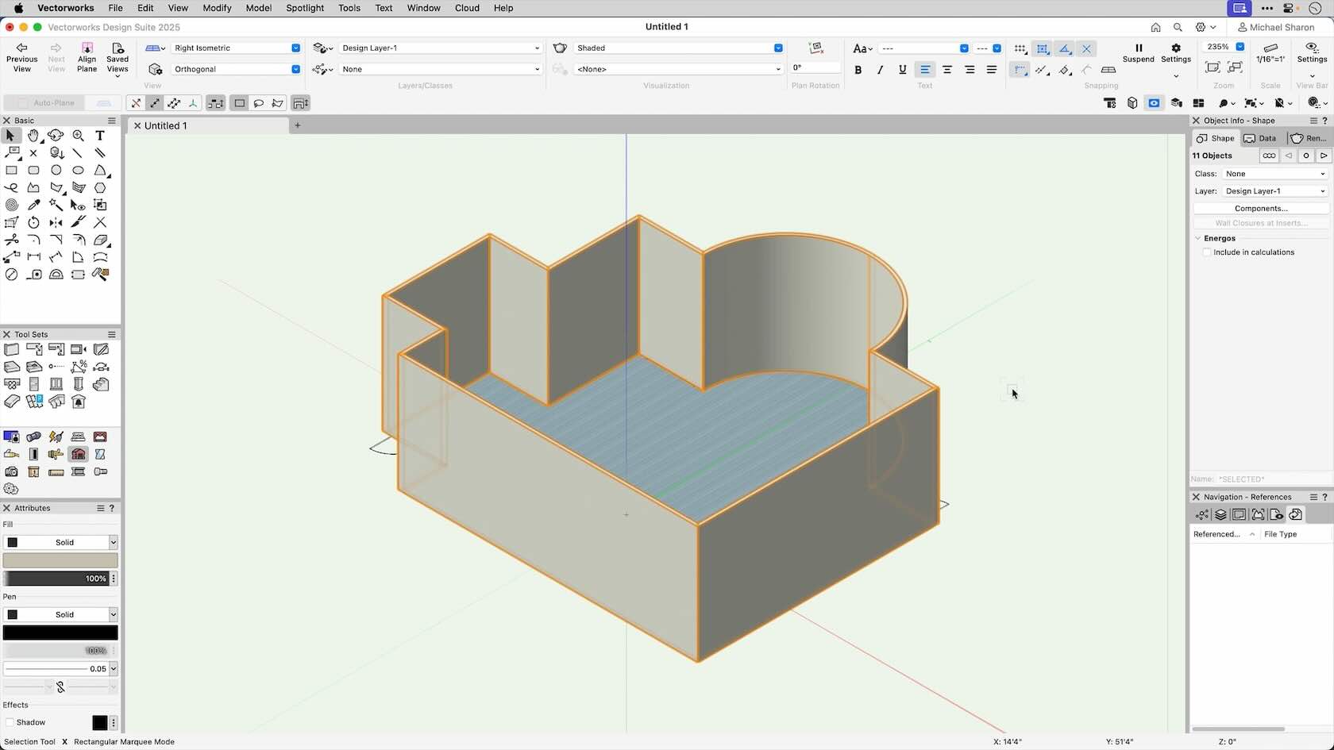Select the Door tool in Tool Sets

[33, 383]
